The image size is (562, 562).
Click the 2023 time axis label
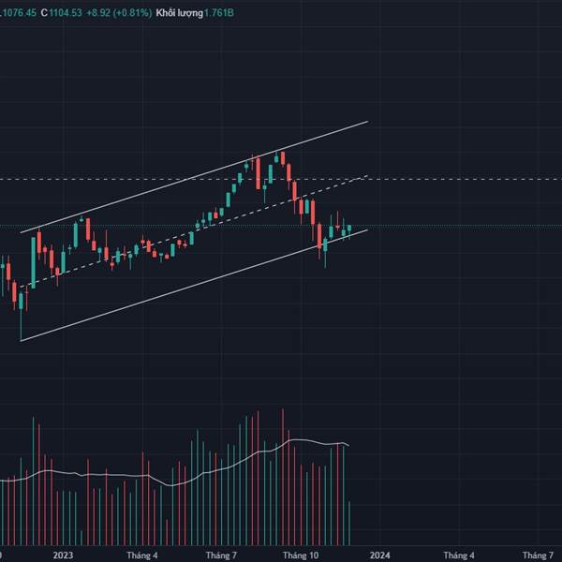pos(63,555)
